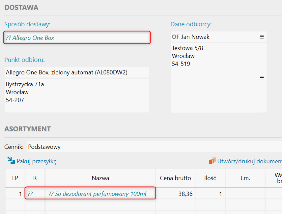Click the Cena brutto column header
The width and height of the screenshot is (282, 214).
(x=175, y=178)
